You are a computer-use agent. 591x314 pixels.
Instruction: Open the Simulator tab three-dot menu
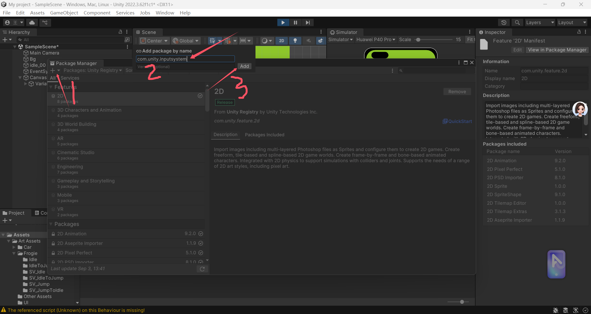point(470,32)
